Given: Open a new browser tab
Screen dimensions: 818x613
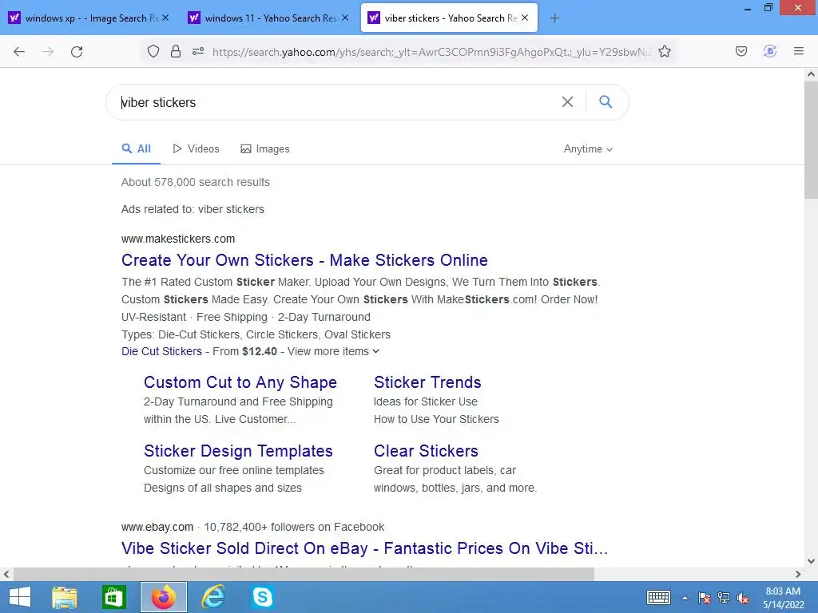Looking at the screenshot, I should pyautogui.click(x=554, y=18).
